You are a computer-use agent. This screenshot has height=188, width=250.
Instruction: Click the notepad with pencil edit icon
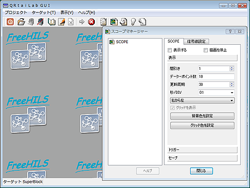pos(61,22)
